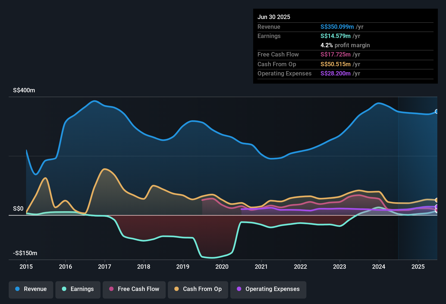Select the Revenue endpoint marker at chart's right edge
Viewport: 446px width, 304px height.
tap(437, 112)
